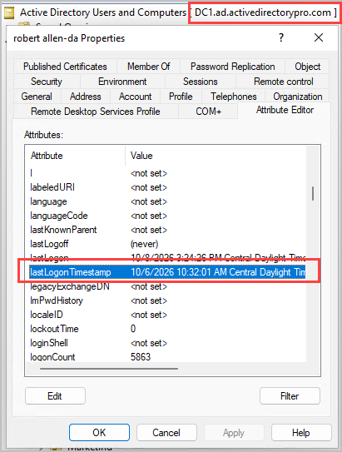Open the Published Certificates tab
This screenshot has height=452, width=342.
point(65,67)
